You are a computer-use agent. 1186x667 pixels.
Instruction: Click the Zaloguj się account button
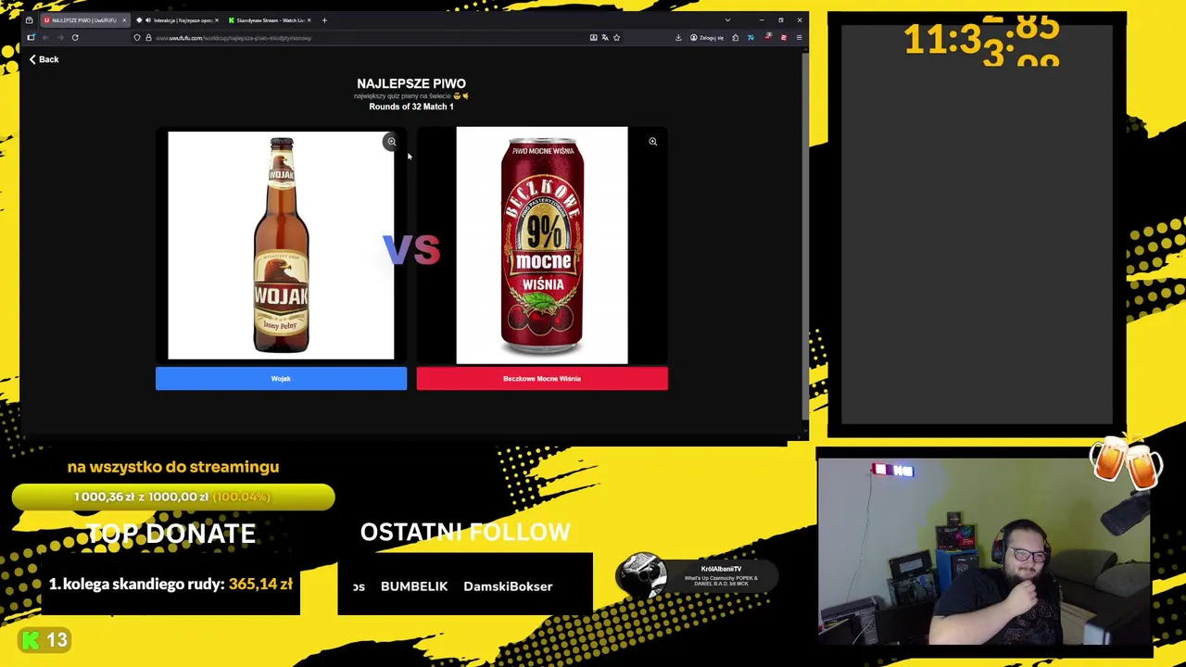[706, 38]
